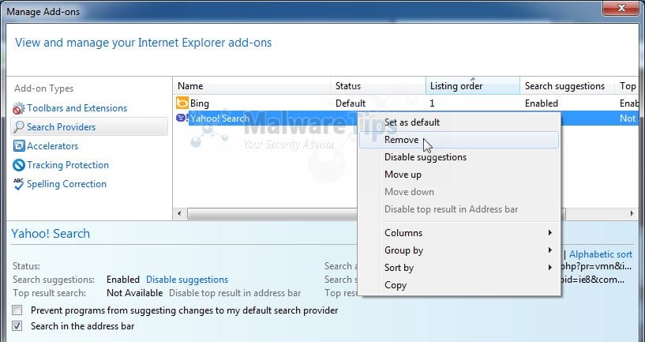Click 'Disable suggestions' link in details pane
This screenshot has height=342, width=645.
186,280
